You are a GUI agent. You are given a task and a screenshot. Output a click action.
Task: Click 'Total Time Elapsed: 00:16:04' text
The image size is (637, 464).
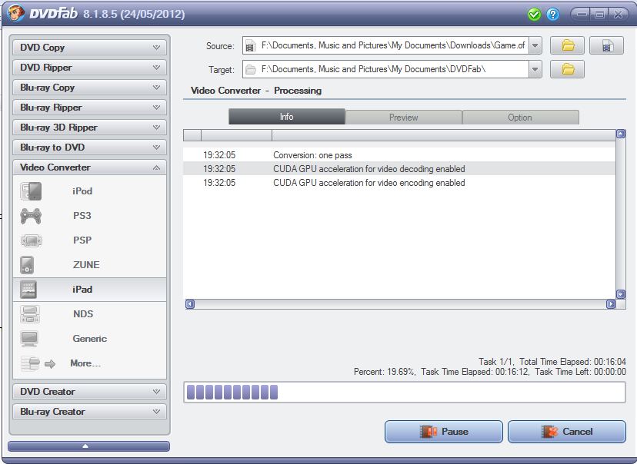[x=573, y=362]
